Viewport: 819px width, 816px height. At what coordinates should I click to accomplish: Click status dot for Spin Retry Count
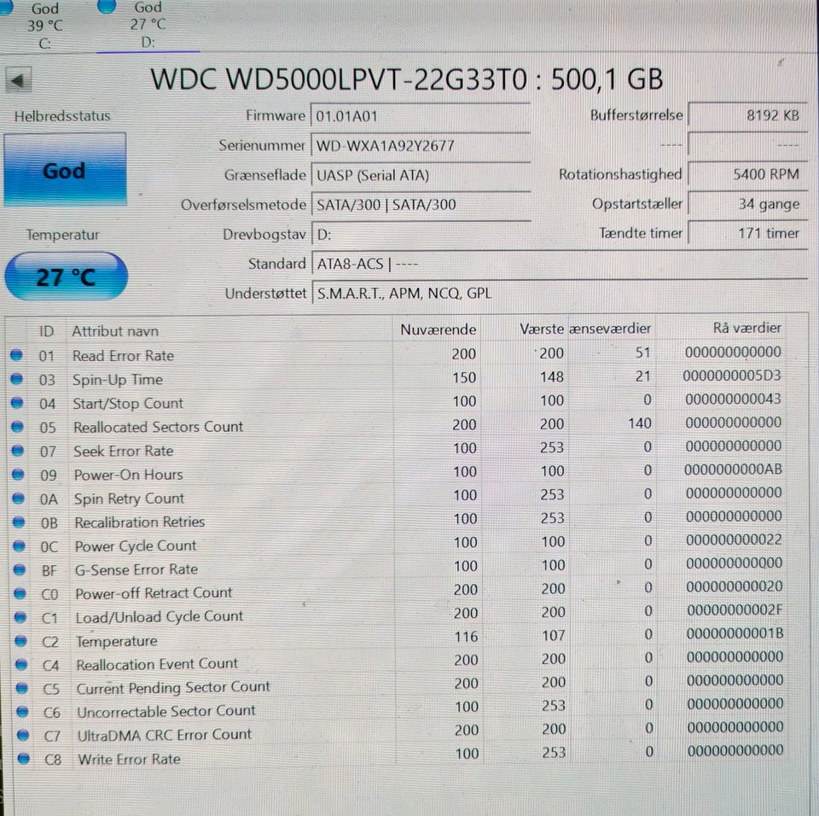[x=18, y=498]
